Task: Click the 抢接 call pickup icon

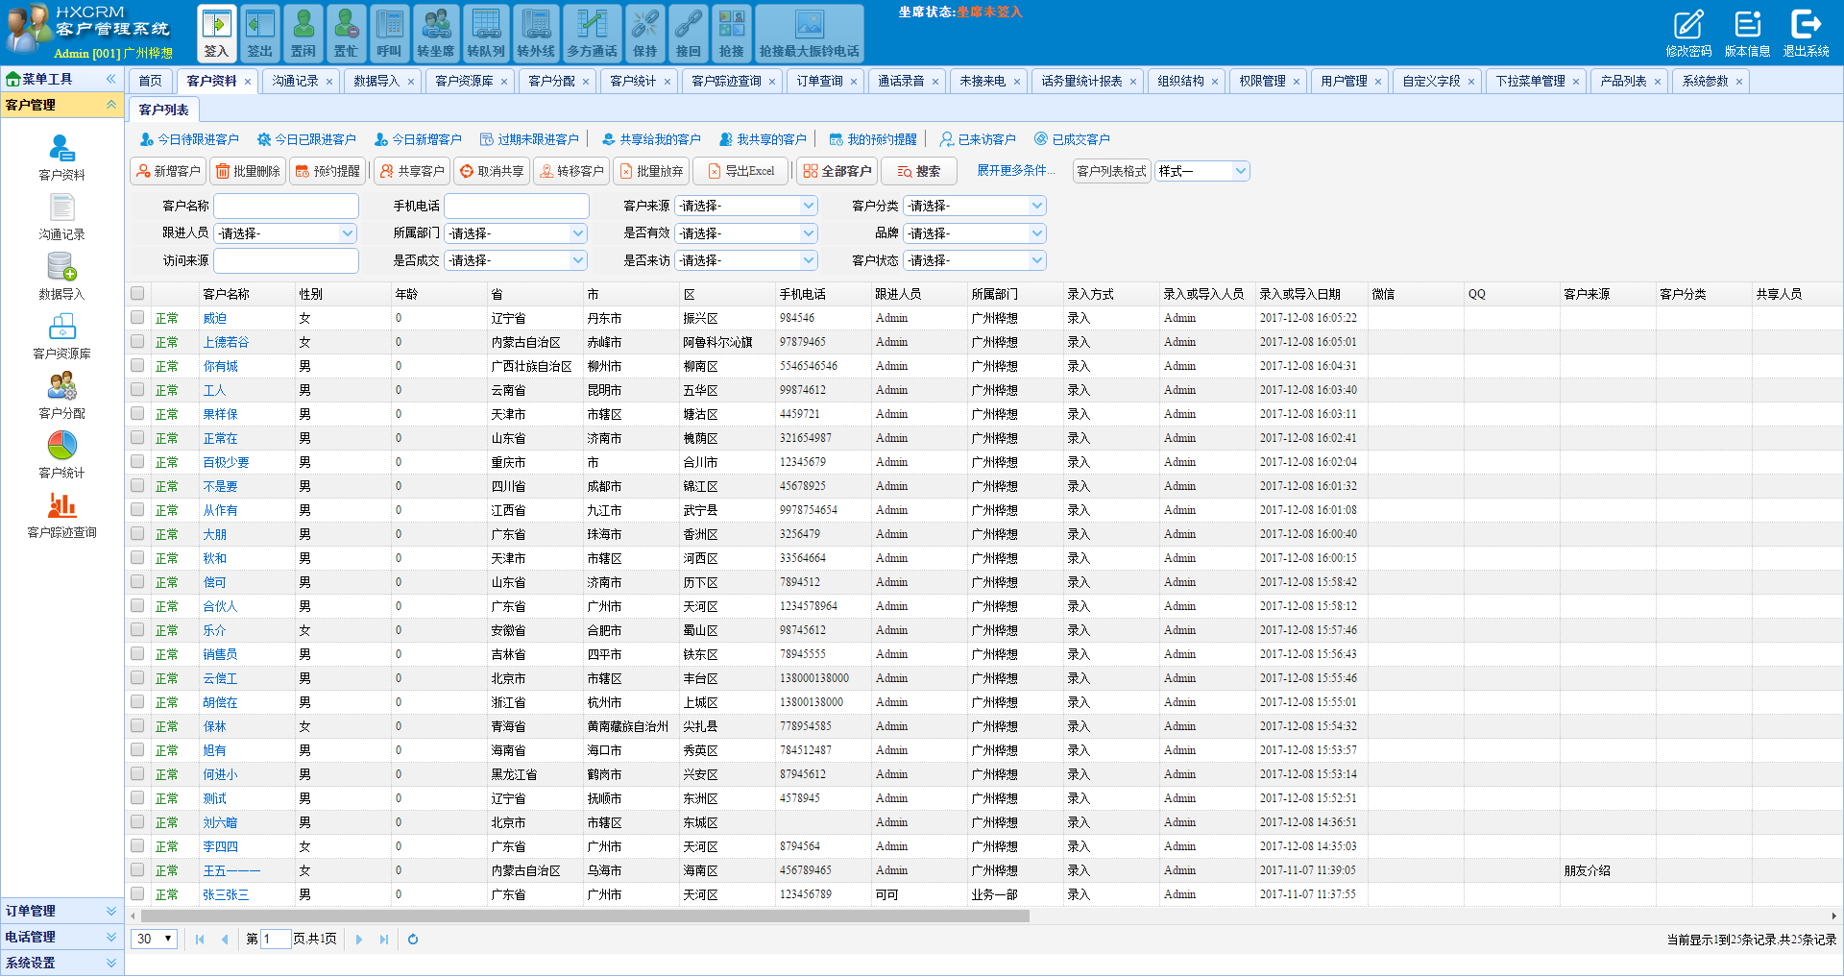Action: click(x=732, y=33)
